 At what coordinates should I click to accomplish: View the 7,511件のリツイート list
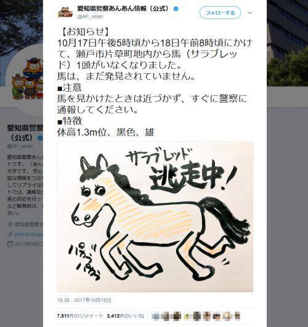80,316
